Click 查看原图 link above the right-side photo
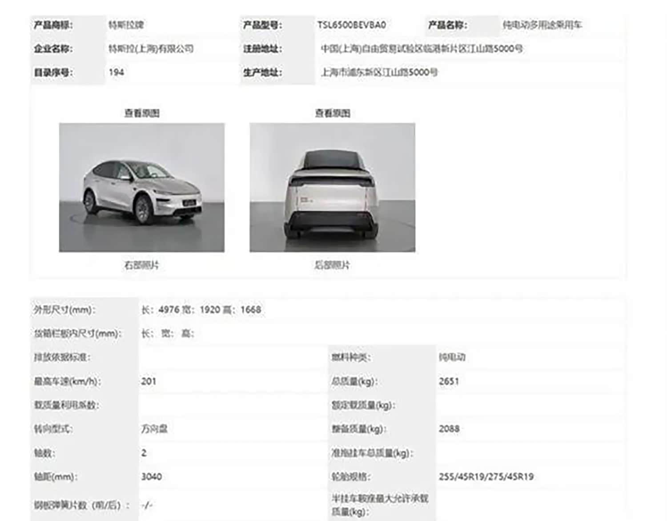This screenshot has width=667, height=521. tap(142, 113)
